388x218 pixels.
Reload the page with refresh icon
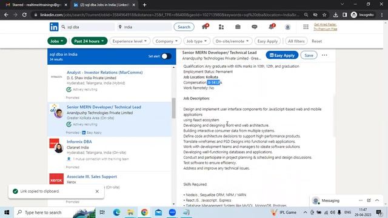pyautogui.click(x=24, y=15)
